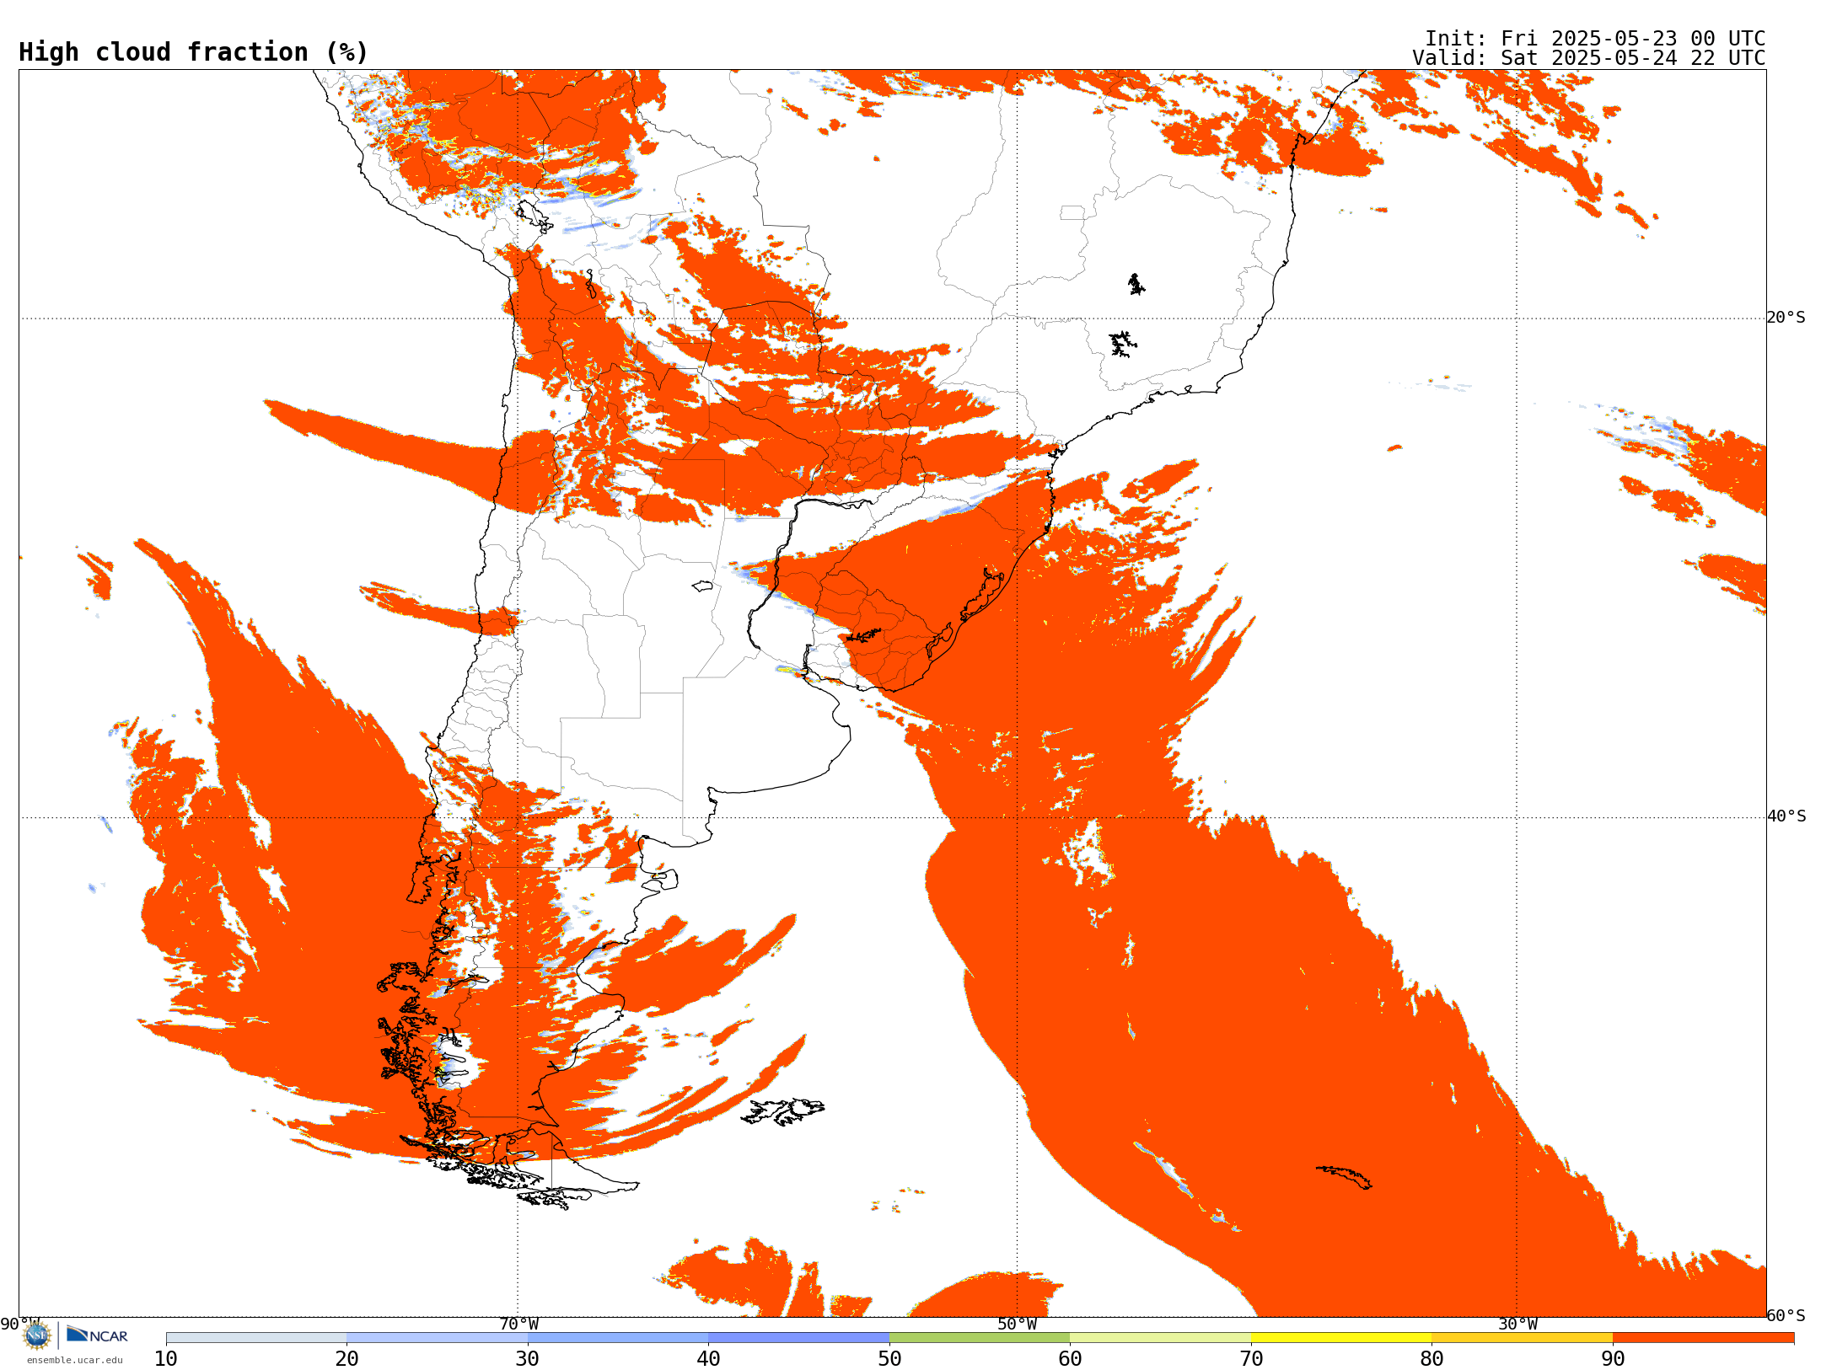
Task: Click colorbar tick label 30
Action: 528,1359
